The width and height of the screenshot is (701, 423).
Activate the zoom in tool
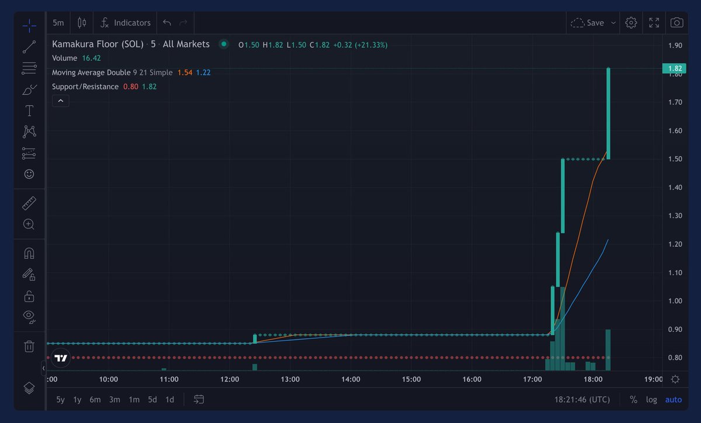pyautogui.click(x=29, y=224)
